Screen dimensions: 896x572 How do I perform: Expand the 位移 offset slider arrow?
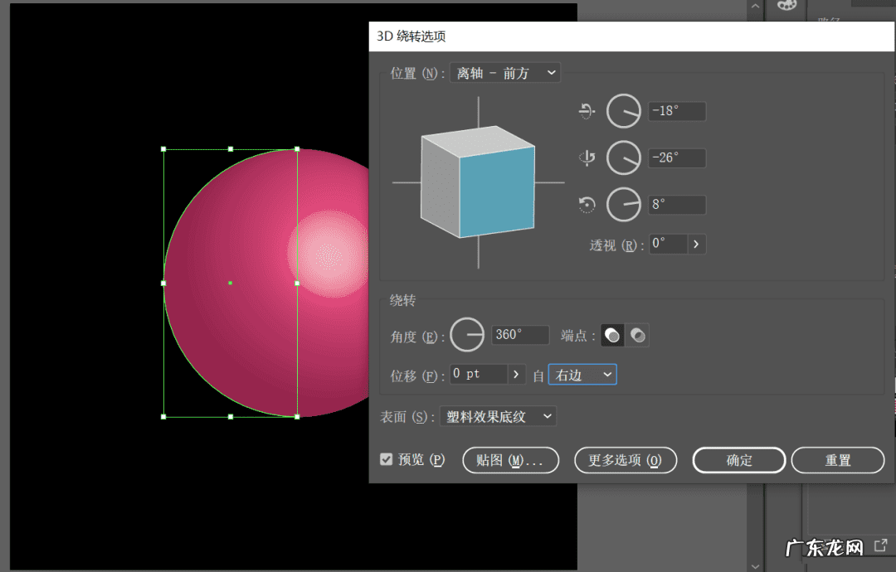[517, 375]
